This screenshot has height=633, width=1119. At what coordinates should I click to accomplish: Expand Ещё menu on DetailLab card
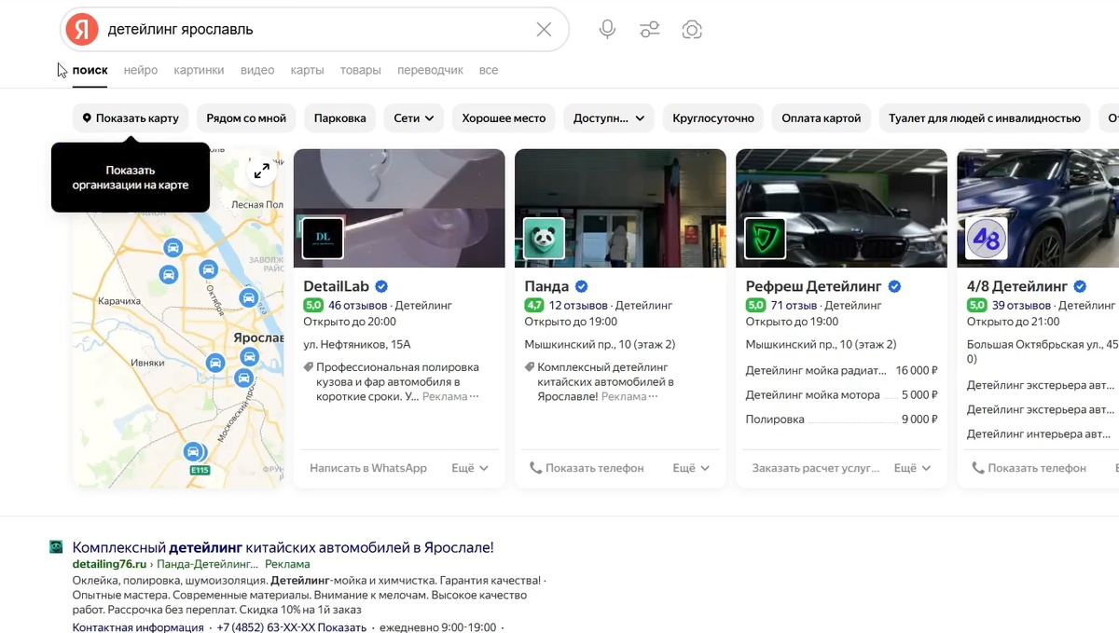470,468
